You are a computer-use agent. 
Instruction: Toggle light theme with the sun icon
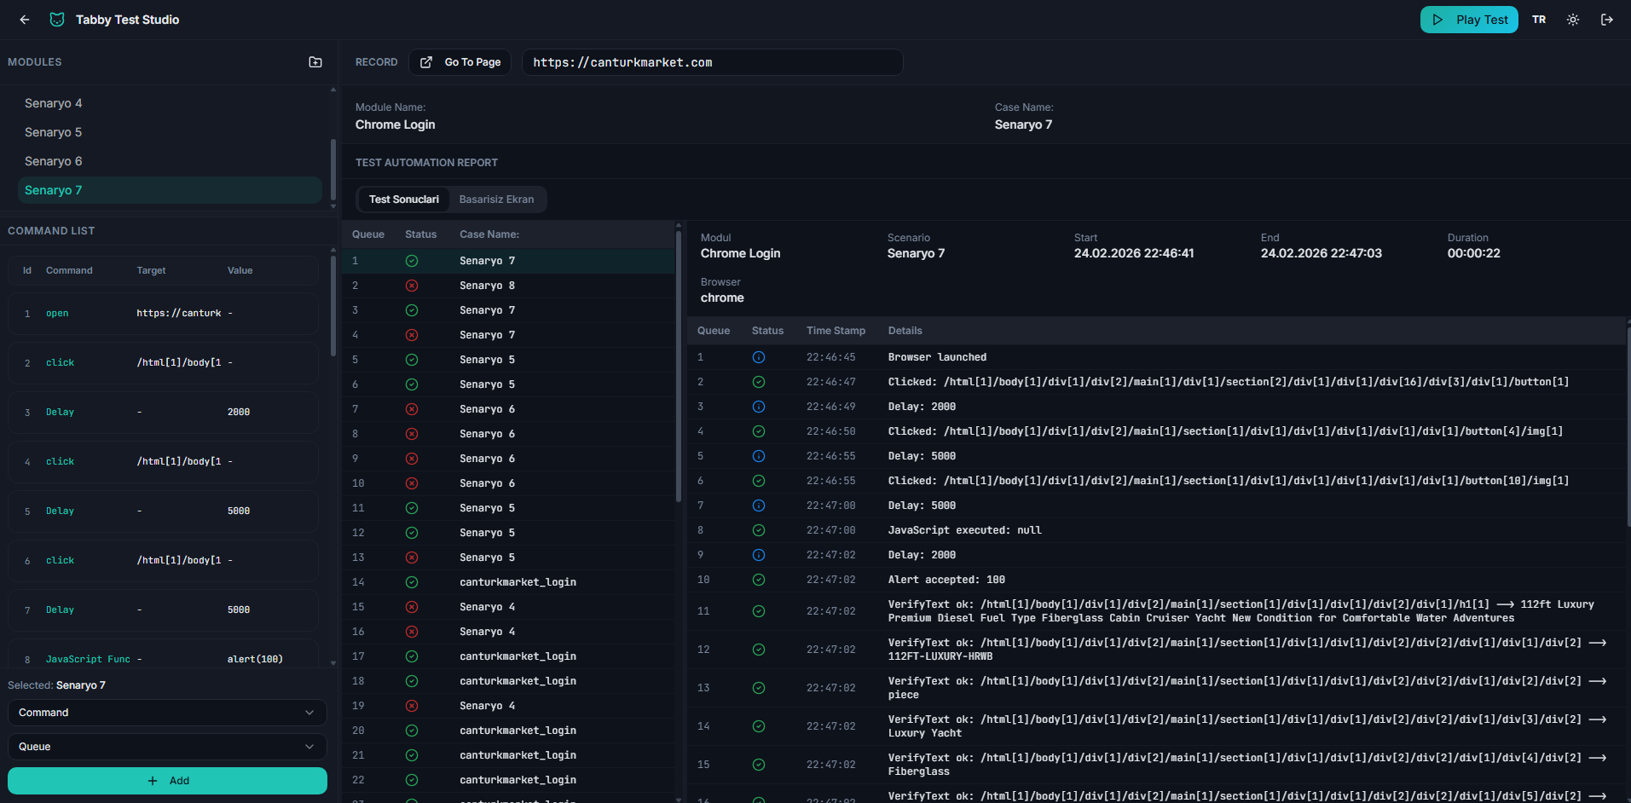[1572, 19]
